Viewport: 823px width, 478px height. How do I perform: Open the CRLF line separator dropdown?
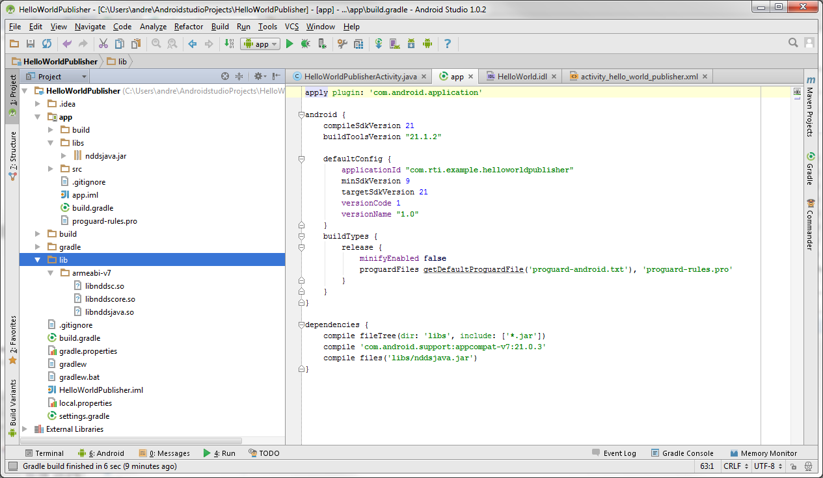[735, 466]
